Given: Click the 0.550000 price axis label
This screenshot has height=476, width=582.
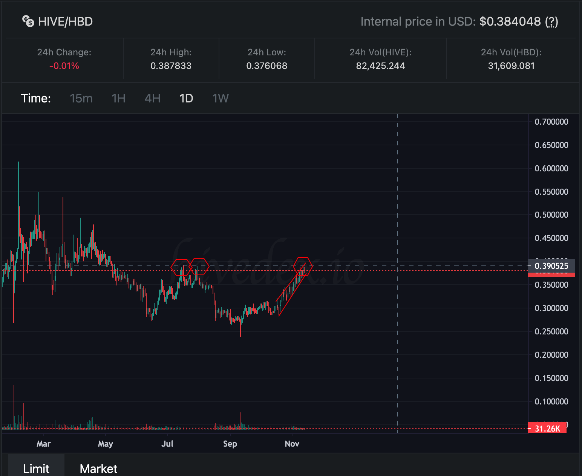Looking at the screenshot, I should coord(551,192).
